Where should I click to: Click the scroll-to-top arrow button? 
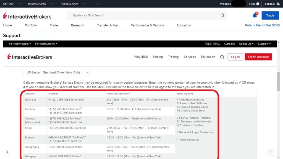(270, 152)
